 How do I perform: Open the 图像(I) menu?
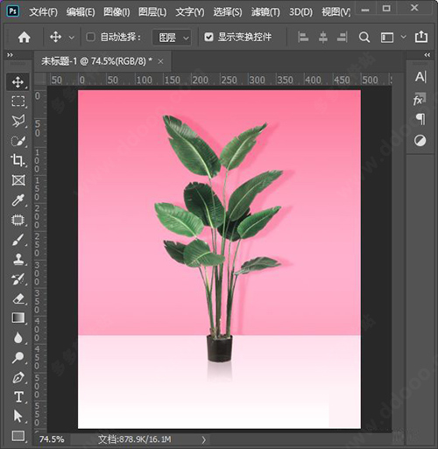pos(117,12)
